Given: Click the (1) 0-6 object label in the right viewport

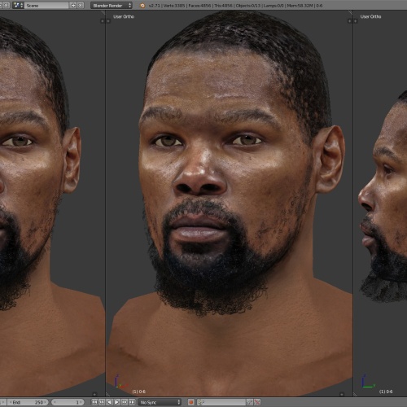Looking at the screenshot, I should click(386, 392).
